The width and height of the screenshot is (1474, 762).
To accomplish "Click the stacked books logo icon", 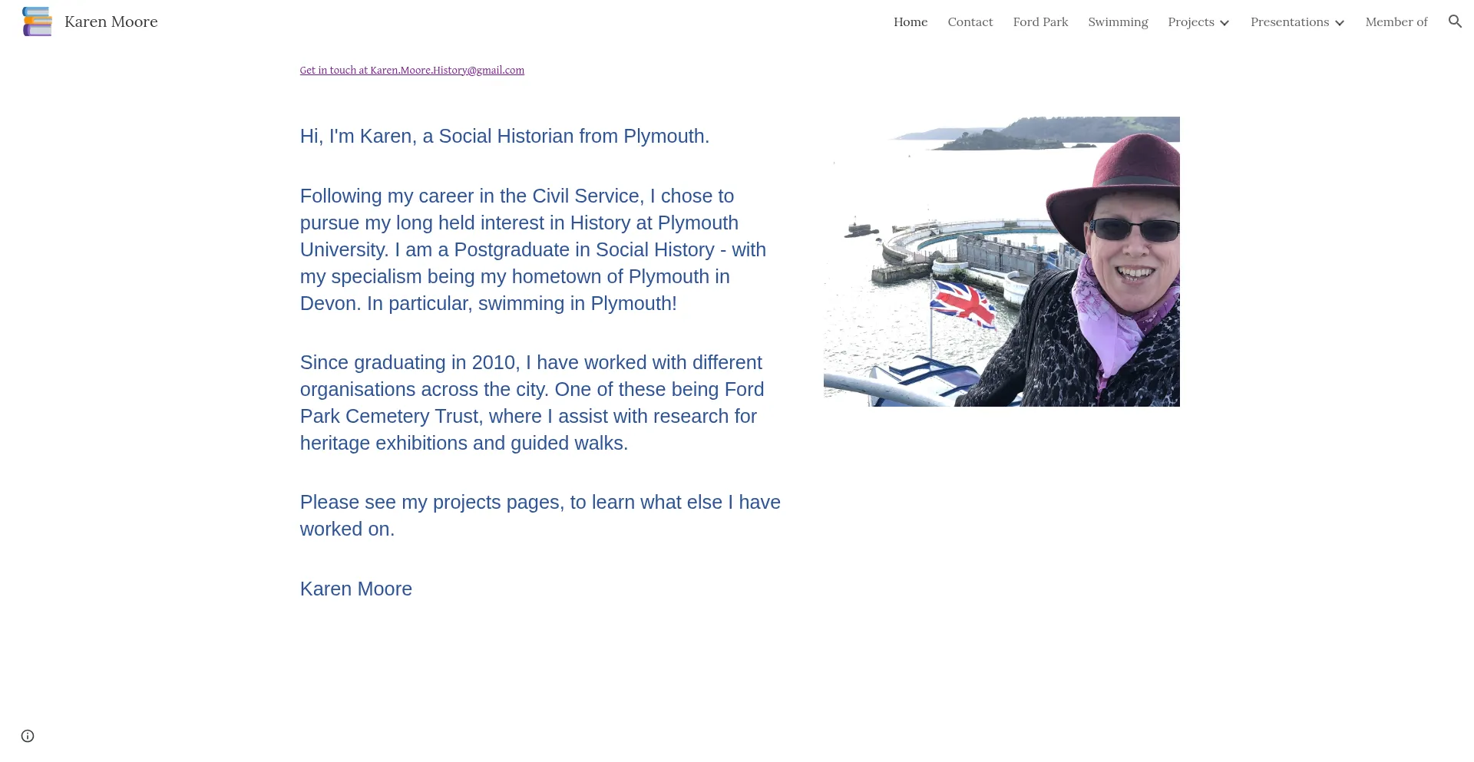I will 37,21.
